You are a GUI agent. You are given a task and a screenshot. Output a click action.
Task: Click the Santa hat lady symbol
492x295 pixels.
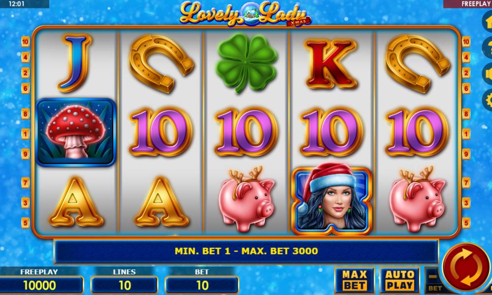point(332,201)
